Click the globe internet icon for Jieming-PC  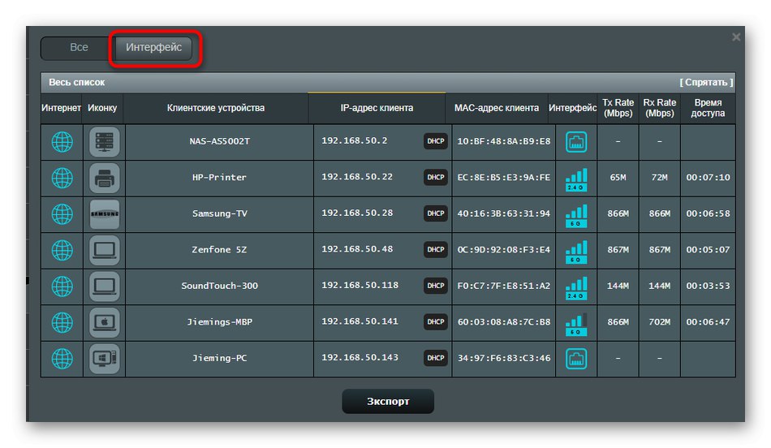pos(62,359)
